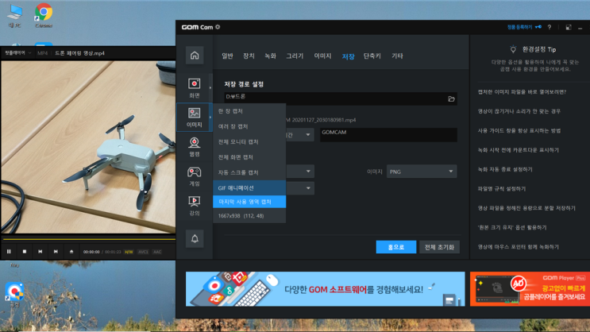
Task: Open tip 녹화 시작 전에 카운트다운 표시하기
Action: pos(518,150)
